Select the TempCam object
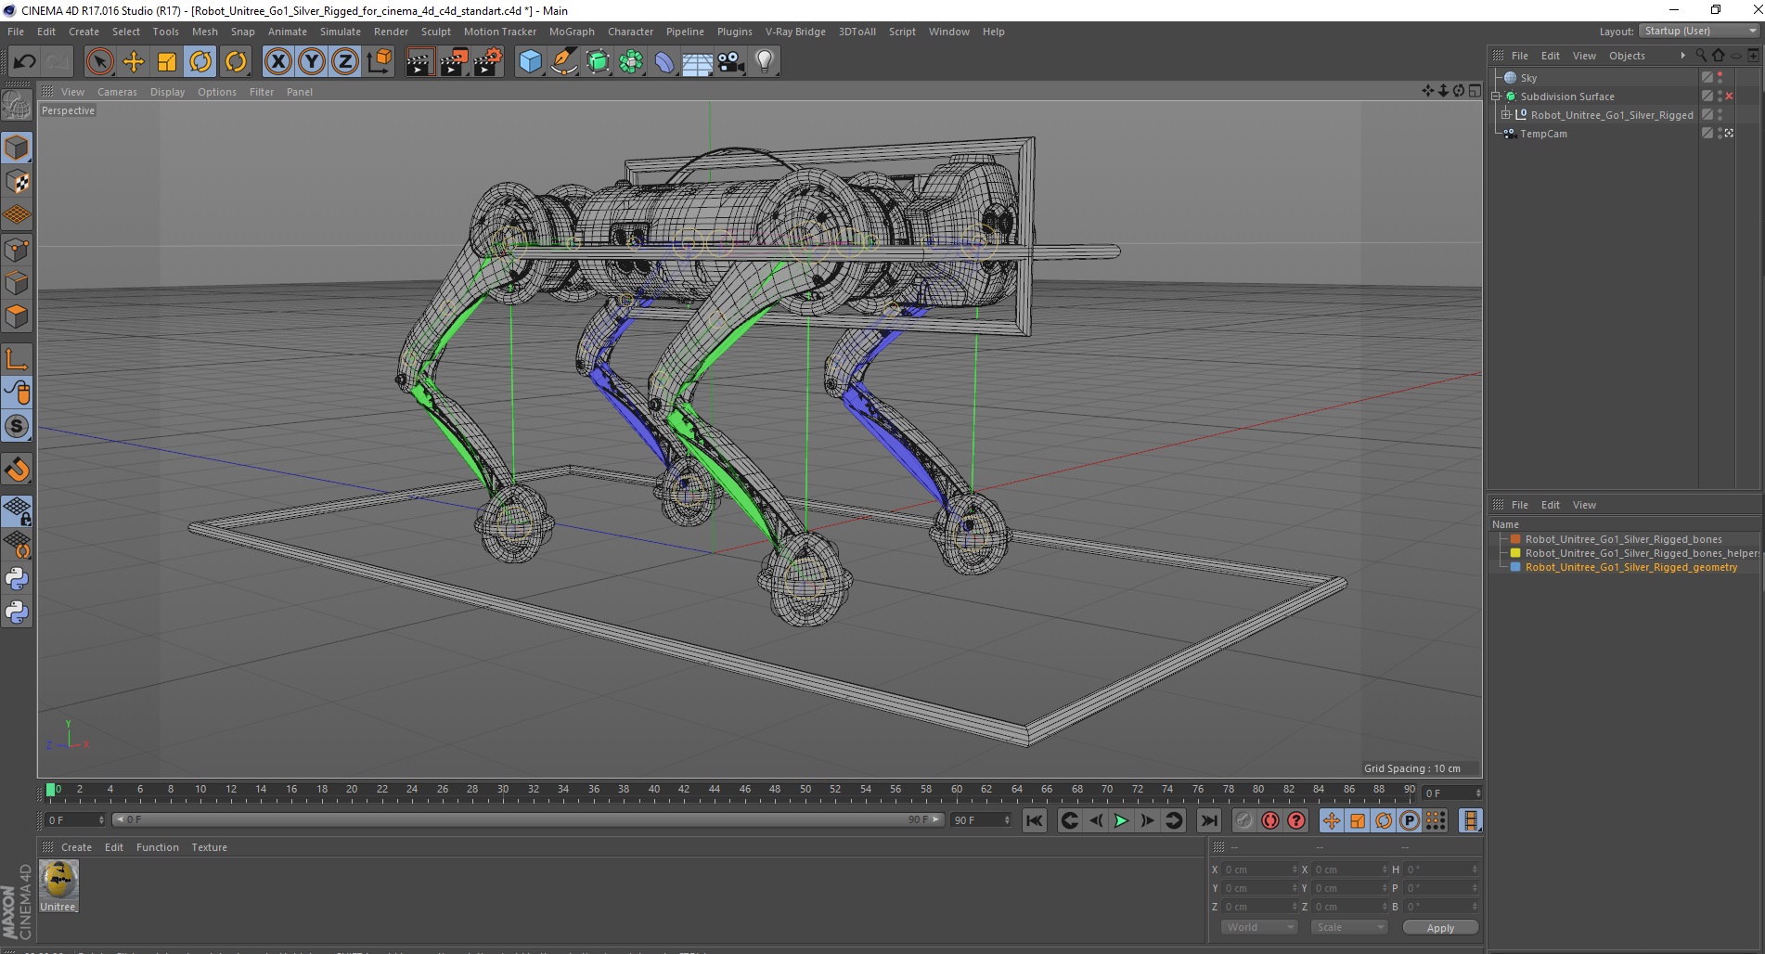 1543,134
